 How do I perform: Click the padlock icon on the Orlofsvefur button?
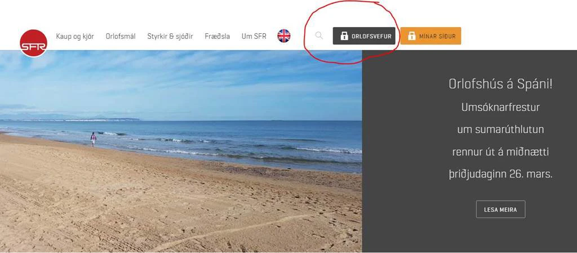pos(344,36)
